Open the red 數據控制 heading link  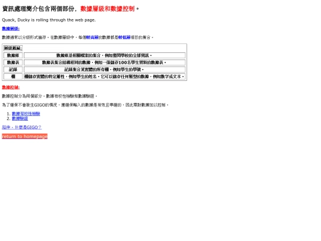pyautogui.click(x=11, y=87)
